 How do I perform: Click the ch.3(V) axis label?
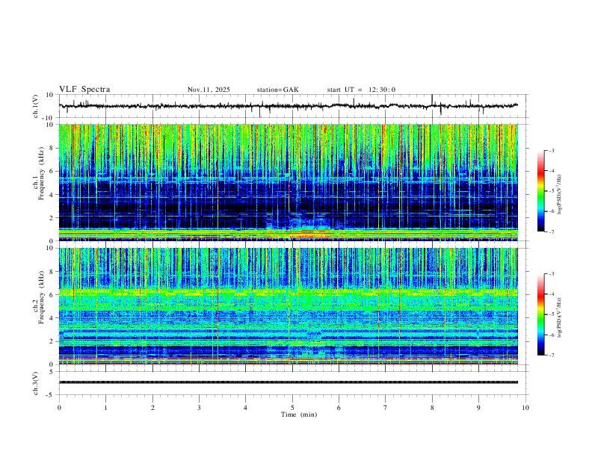(36, 383)
